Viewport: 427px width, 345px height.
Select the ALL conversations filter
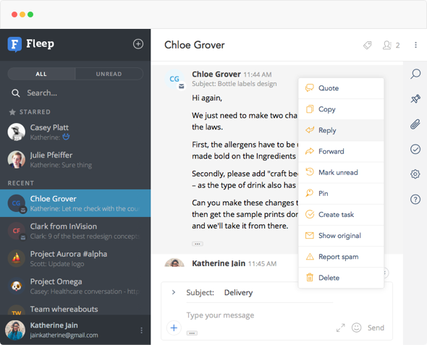pos(41,74)
